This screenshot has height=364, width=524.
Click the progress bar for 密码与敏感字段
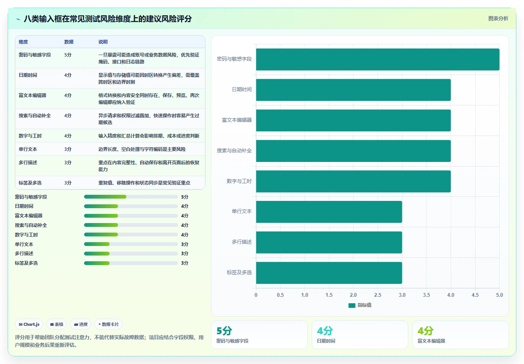coord(131,197)
